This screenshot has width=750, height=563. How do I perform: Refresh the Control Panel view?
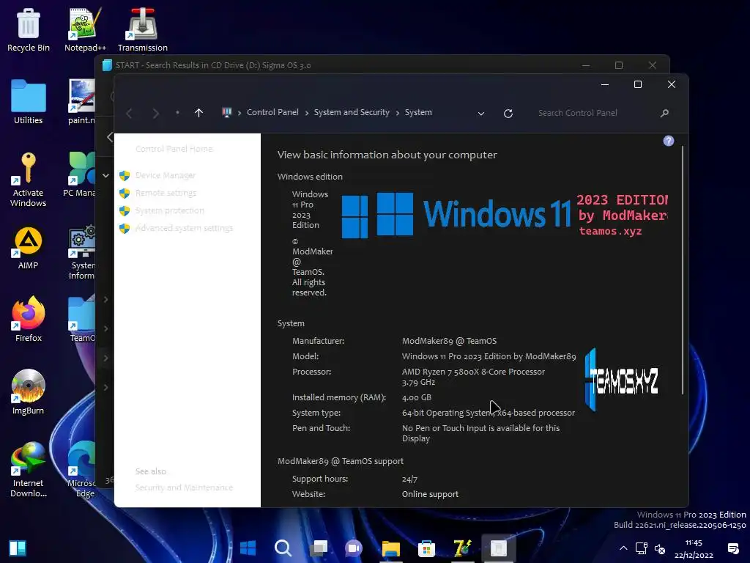508,113
